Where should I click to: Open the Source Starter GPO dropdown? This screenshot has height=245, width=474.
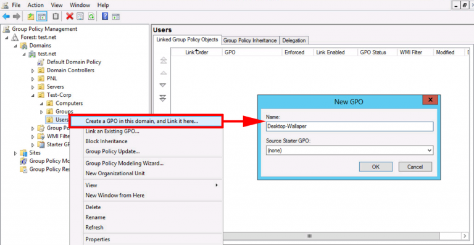[349, 150]
